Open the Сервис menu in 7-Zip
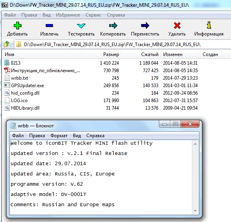The image size is (231, 222). pos(93,15)
